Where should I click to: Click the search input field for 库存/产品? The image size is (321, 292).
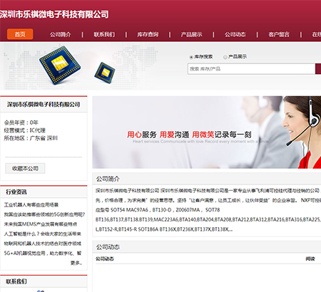[251, 69]
